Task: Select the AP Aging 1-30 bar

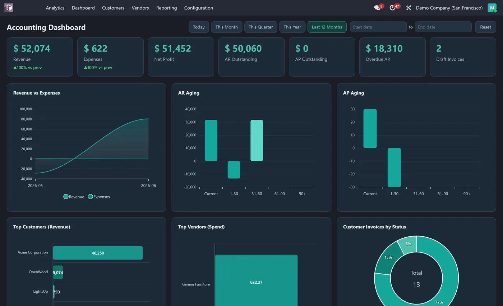Action: coord(394,168)
